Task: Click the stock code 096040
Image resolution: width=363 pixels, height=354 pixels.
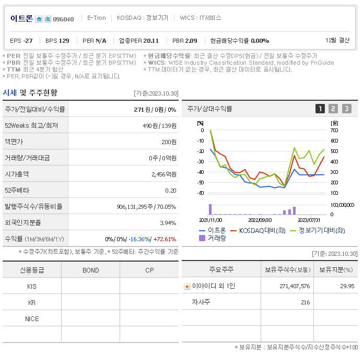Action: click(63, 19)
